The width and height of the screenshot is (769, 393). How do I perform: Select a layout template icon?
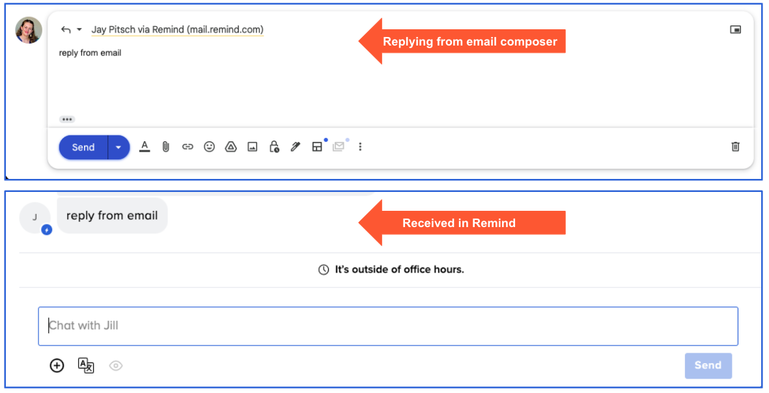pos(317,147)
